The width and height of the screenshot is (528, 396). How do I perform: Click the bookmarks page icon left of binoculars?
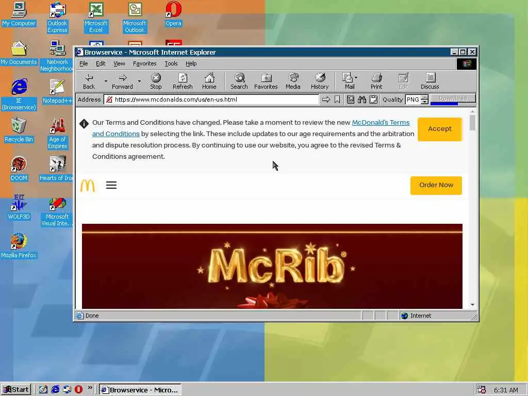click(x=350, y=100)
